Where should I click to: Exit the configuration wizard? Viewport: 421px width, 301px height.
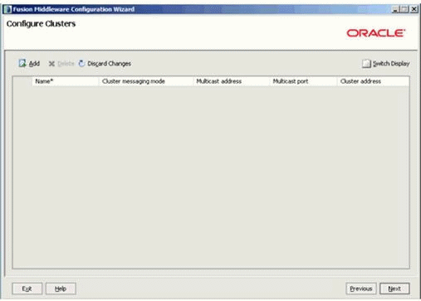point(27,289)
